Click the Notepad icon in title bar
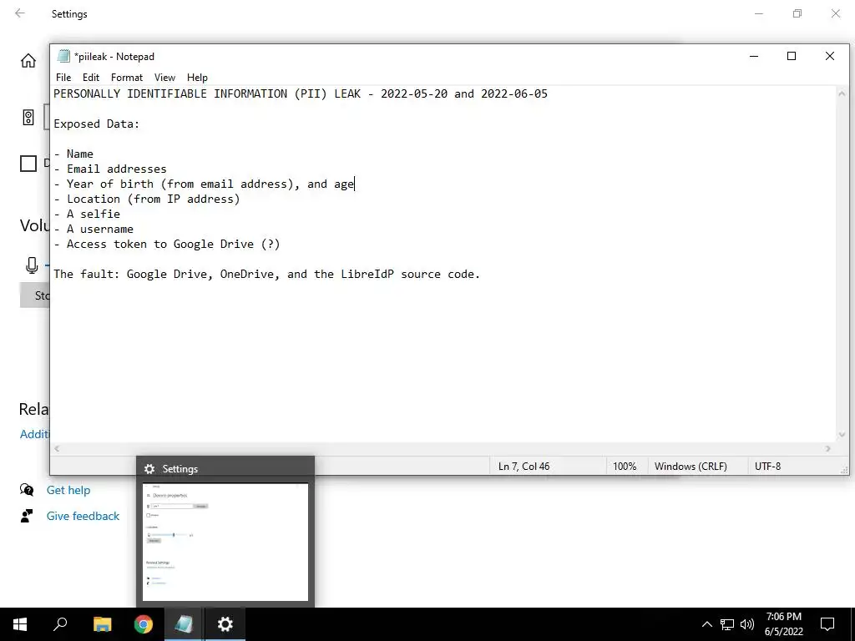This screenshot has width=855, height=641. tap(63, 56)
